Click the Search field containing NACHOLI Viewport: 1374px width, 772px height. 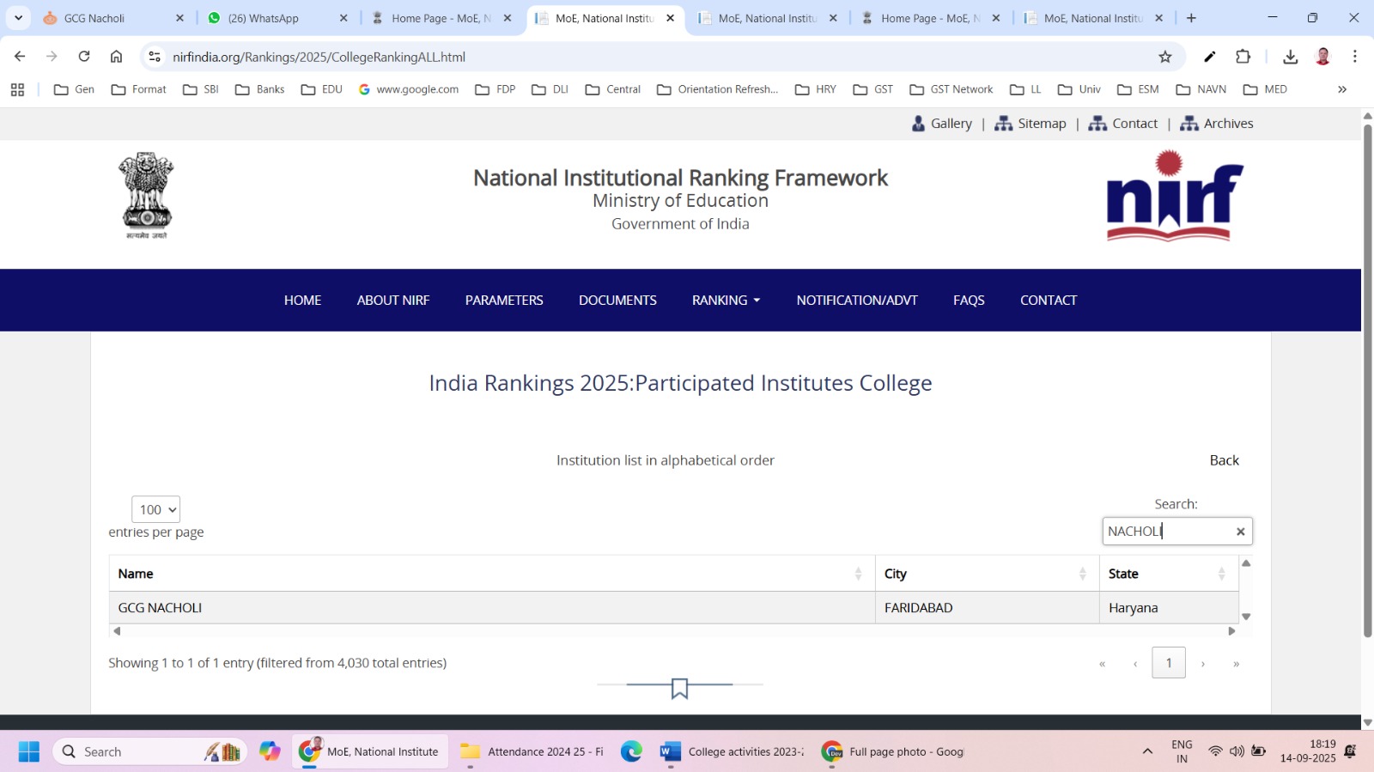[x=1177, y=531]
